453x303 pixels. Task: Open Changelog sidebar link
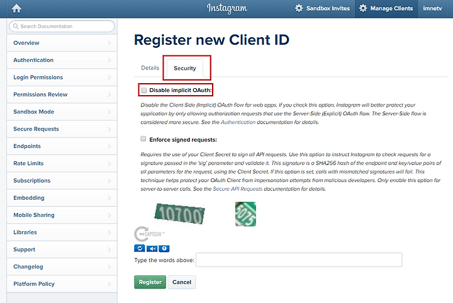62,266
